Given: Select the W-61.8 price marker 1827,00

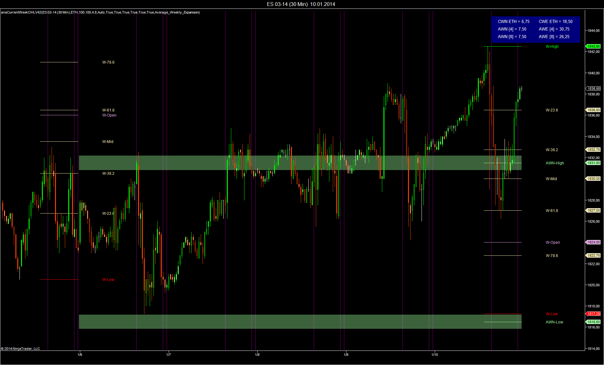Looking at the screenshot, I should pos(593,210).
